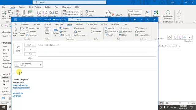Click Icons button in Illustrations
Viewport: 196px width, 110px height.
[63, 32]
